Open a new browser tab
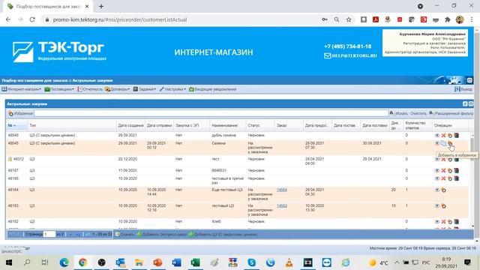 click(x=101, y=6)
